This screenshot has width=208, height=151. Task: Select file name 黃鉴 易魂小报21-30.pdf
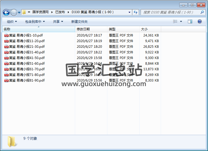(27, 46)
